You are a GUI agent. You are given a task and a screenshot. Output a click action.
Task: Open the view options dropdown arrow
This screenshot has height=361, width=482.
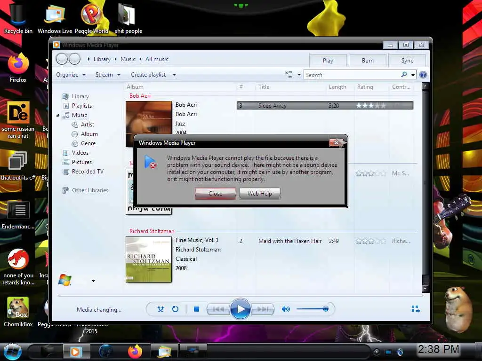[x=299, y=75]
